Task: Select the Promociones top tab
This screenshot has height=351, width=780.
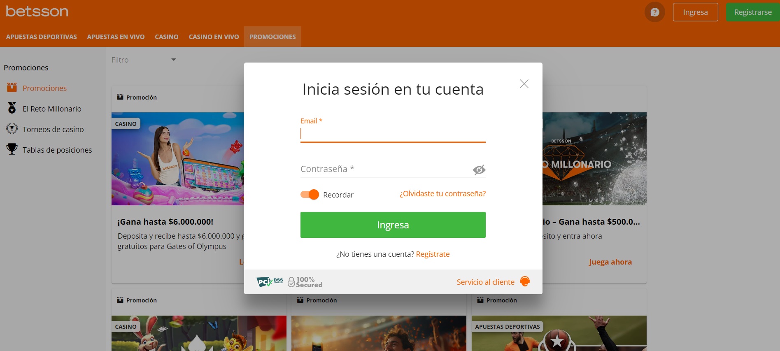Action: click(x=272, y=37)
